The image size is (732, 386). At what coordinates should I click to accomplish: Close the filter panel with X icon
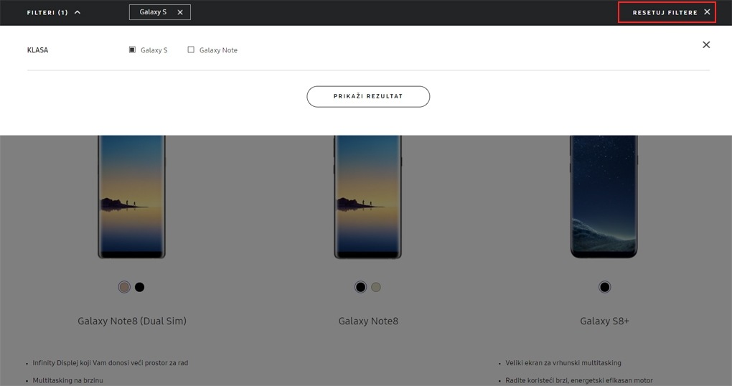706,44
